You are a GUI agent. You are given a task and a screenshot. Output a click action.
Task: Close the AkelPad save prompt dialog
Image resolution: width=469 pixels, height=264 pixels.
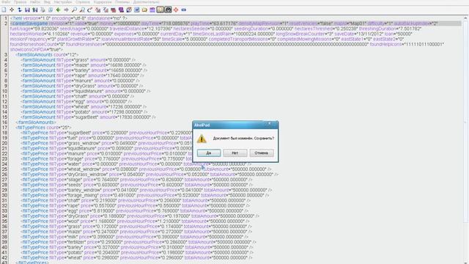pos(270,123)
